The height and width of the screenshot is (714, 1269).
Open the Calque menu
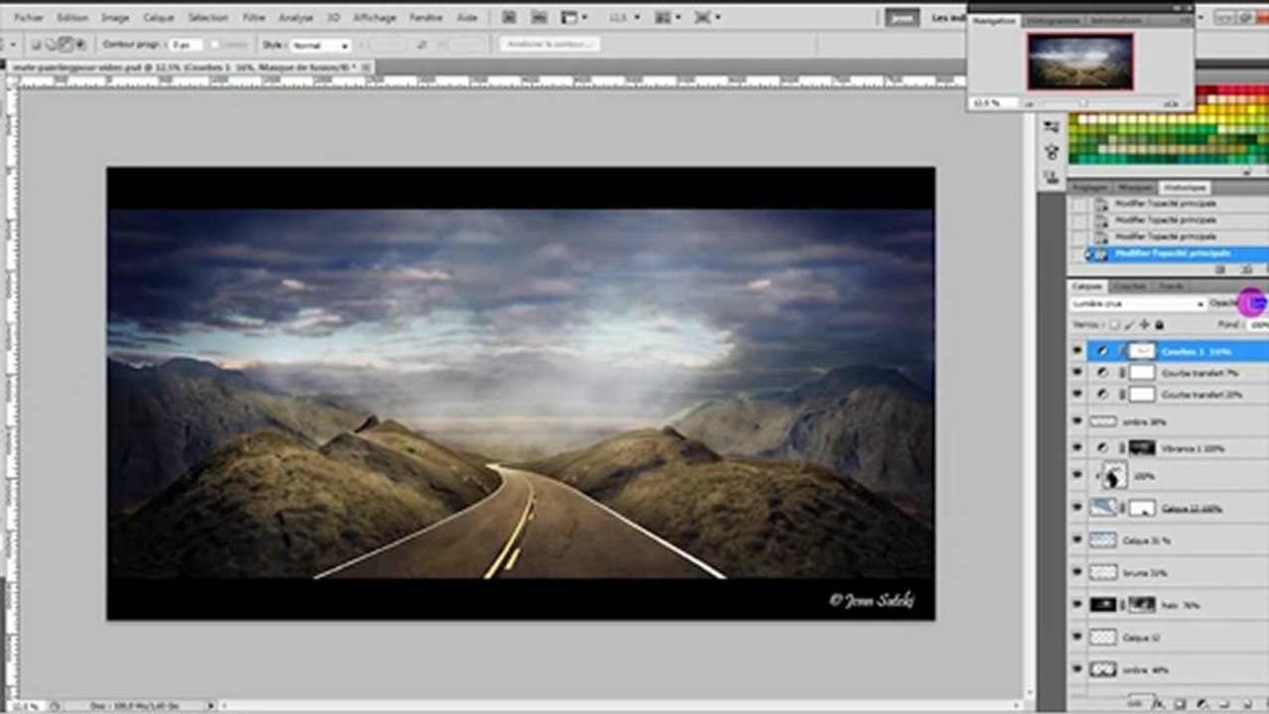[158, 18]
